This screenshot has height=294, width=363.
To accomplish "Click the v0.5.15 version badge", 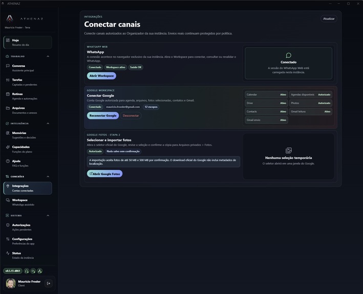I will (13, 271).
